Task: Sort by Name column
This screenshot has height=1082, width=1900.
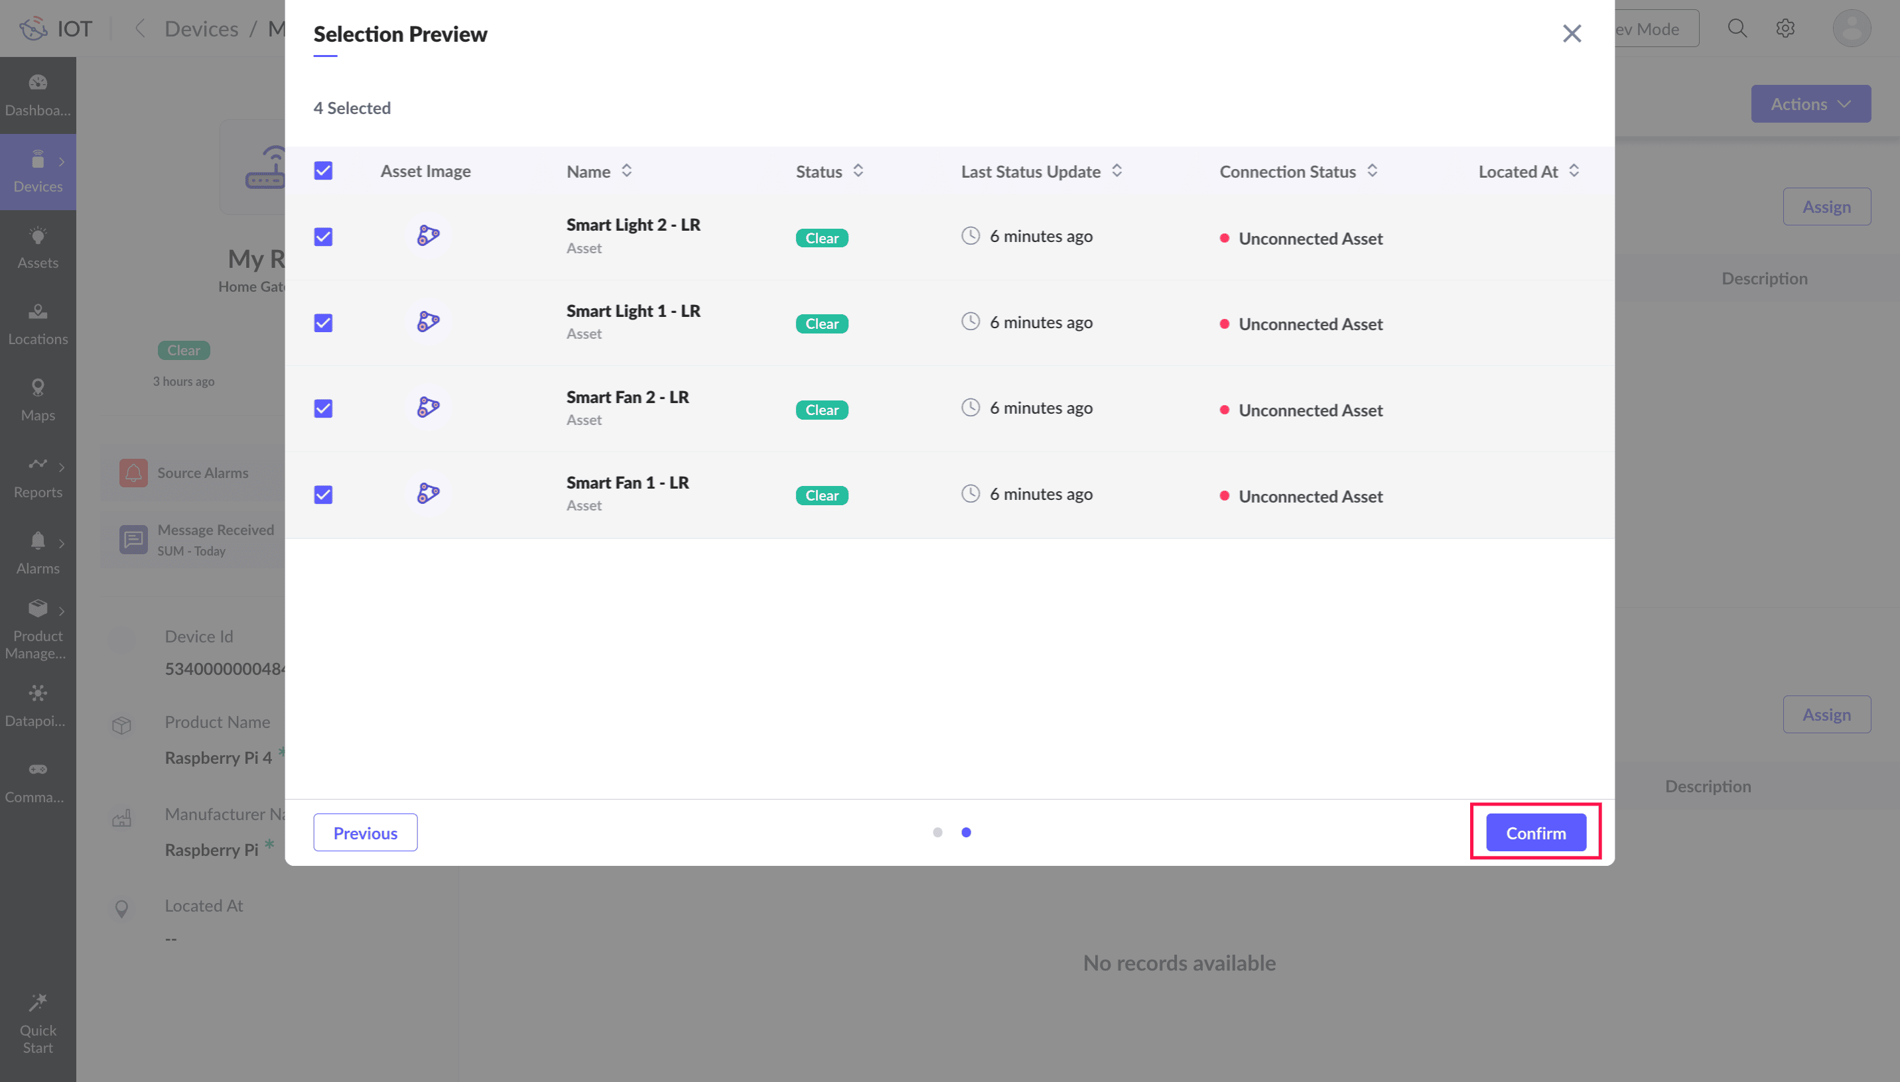Action: 627,171
